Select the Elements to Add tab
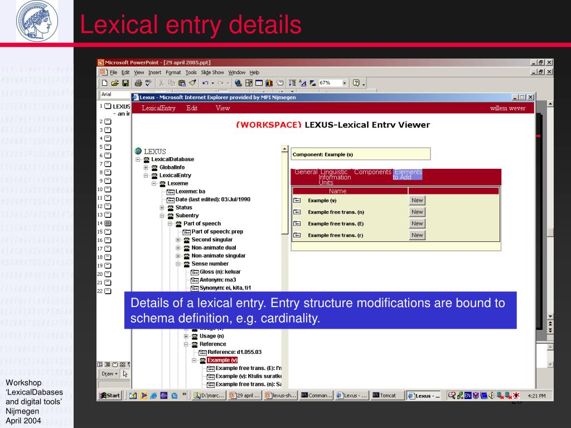Screen dimensions: 571x428 [408, 174]
